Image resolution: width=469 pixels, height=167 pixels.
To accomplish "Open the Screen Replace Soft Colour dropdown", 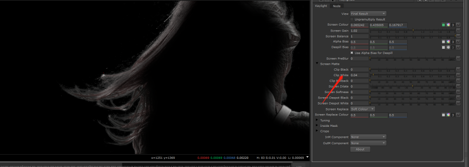I will (363, 109).
